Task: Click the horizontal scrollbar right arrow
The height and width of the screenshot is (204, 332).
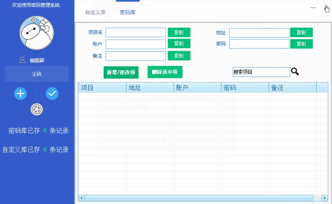Action: tap(324, 198)
